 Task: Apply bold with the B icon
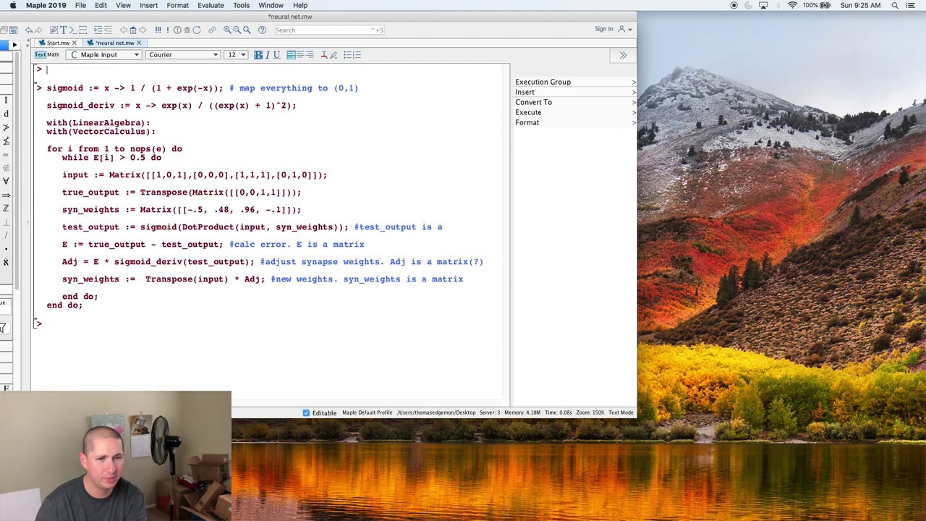258,55
